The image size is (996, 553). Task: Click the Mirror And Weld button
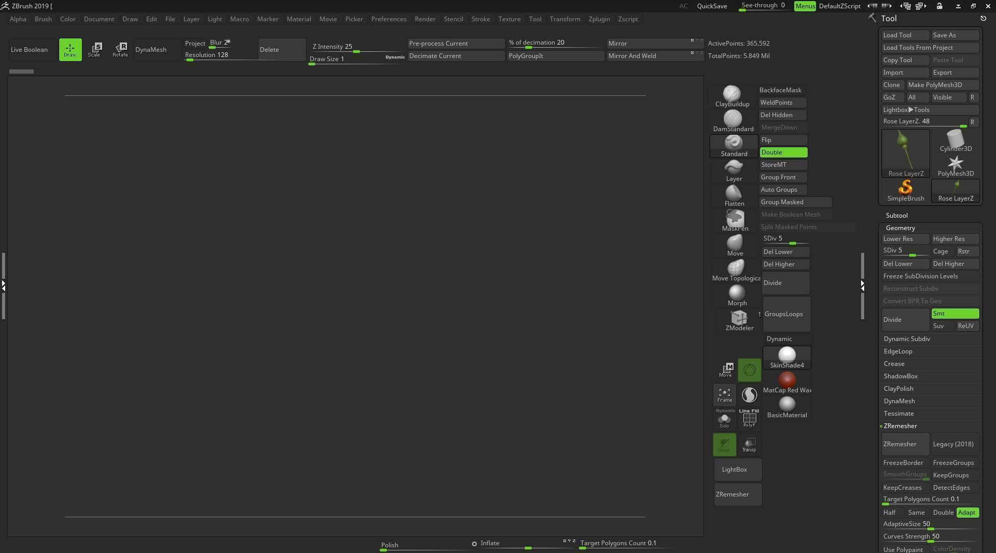coord(655,56)
